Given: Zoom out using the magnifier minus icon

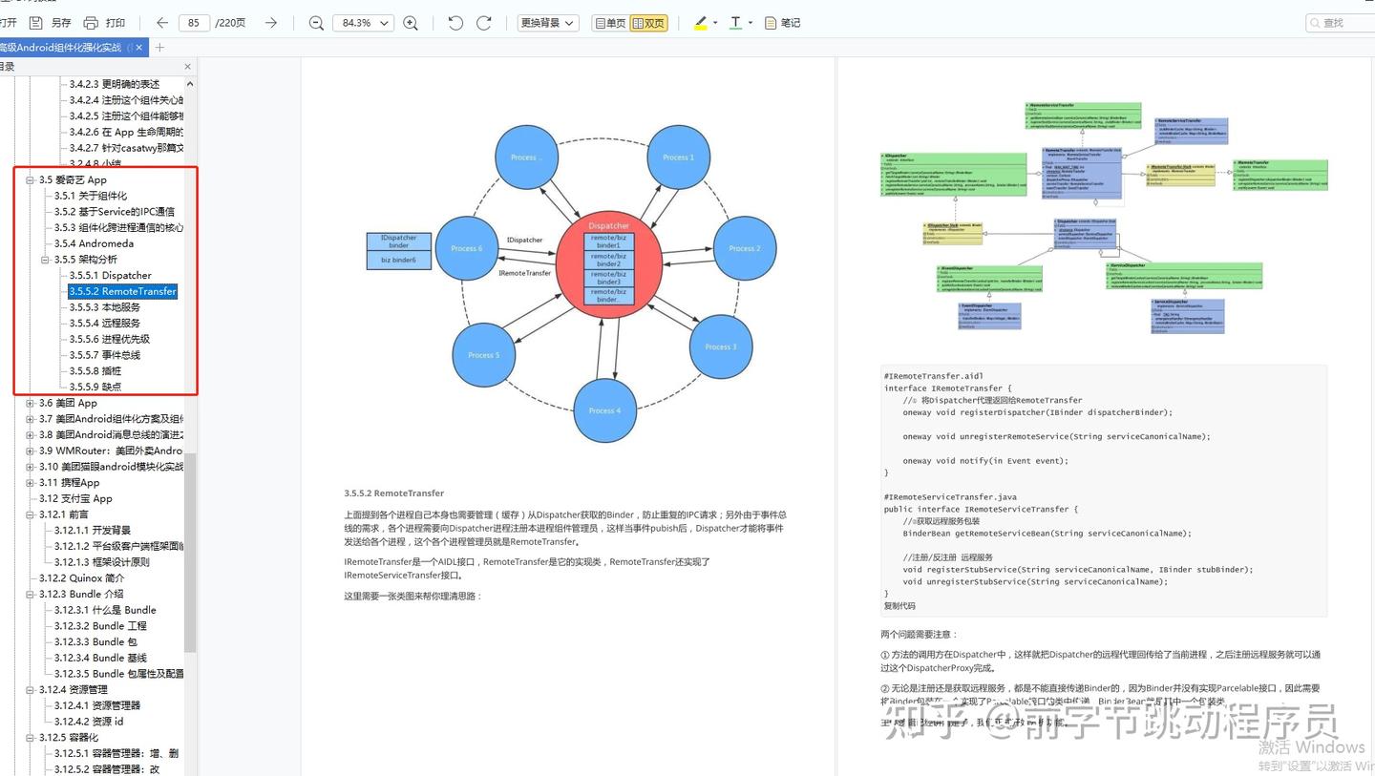Looking at the screenshot, I should coord(315,22).
